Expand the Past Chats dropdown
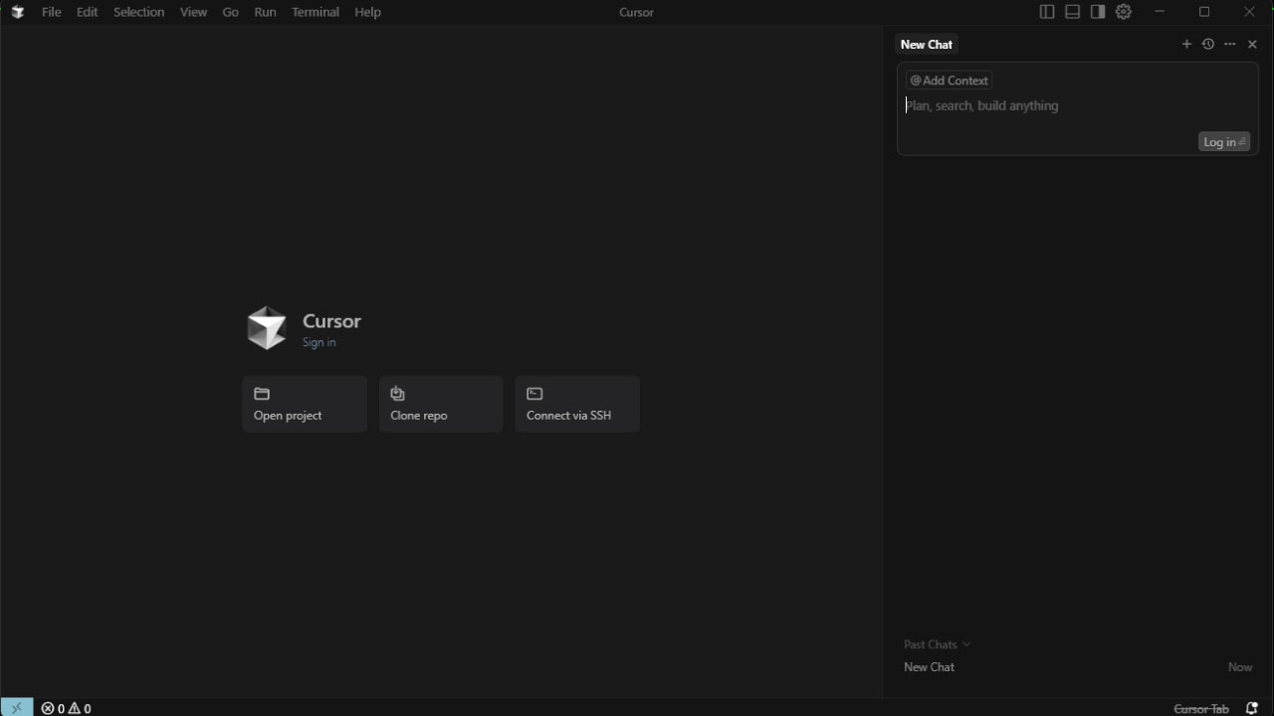Screen dimensions: 1274x716 coord(937,644)
